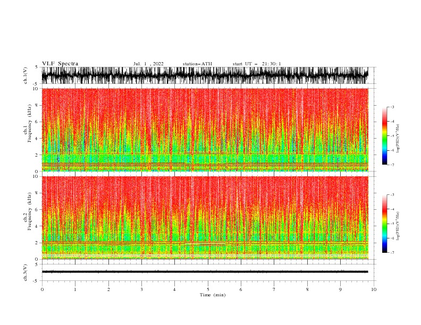Viewport: 421px width, 325px height.
Task: Click the "VLF Spectra" title text
Action: point(60,64)
